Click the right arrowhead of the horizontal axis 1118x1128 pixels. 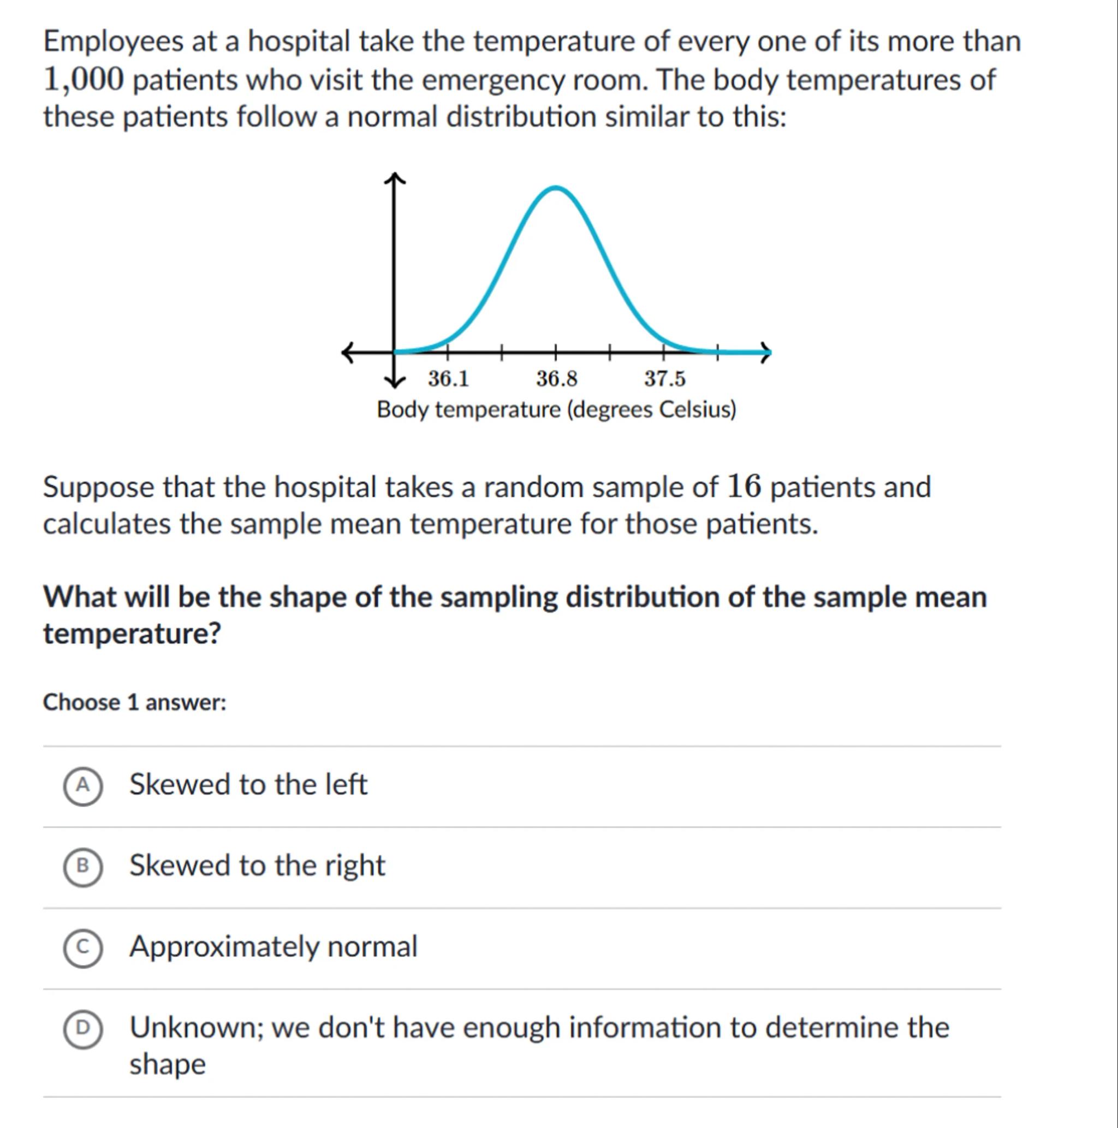pyautogui.click(x=766, y=352)
